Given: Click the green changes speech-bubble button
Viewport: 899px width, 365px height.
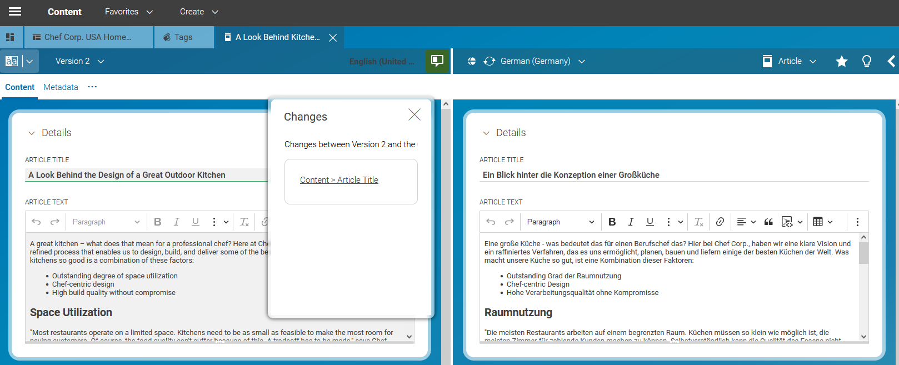Looking at the screenshot, I should coord(437,61).
